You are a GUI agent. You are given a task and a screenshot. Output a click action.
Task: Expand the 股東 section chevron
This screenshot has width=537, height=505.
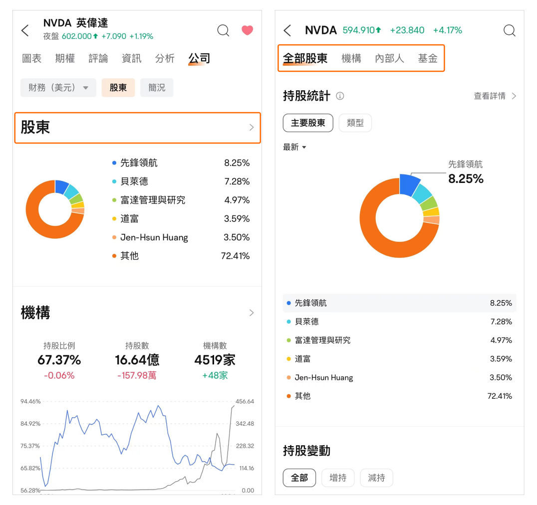[x=252, y=127]
